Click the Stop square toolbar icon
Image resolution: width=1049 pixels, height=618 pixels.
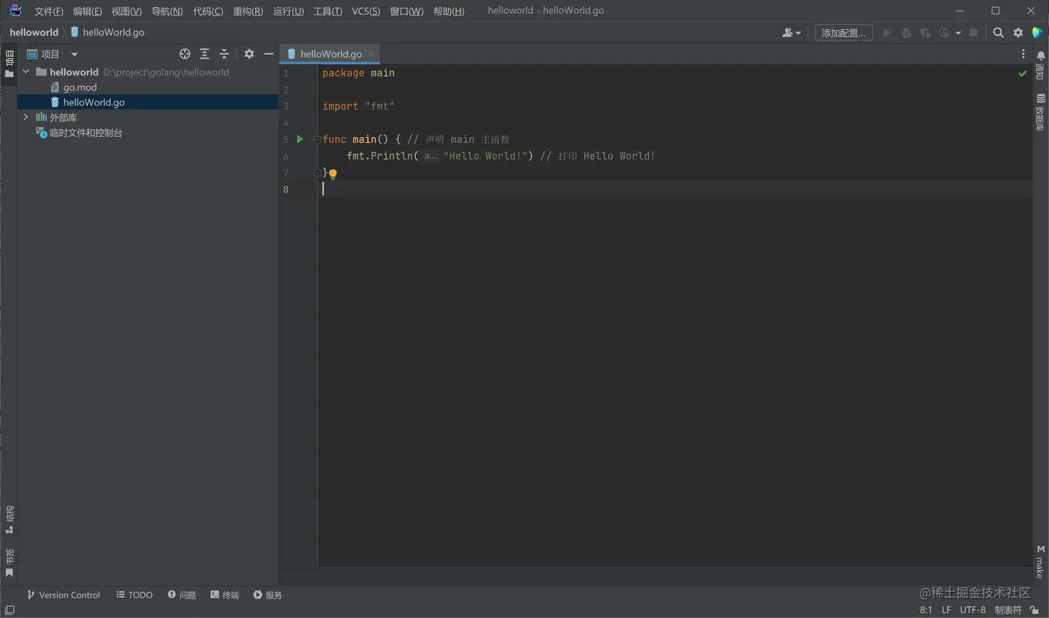point(973,33)
